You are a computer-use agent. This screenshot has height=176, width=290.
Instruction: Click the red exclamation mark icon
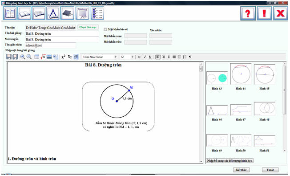[264, 13]
